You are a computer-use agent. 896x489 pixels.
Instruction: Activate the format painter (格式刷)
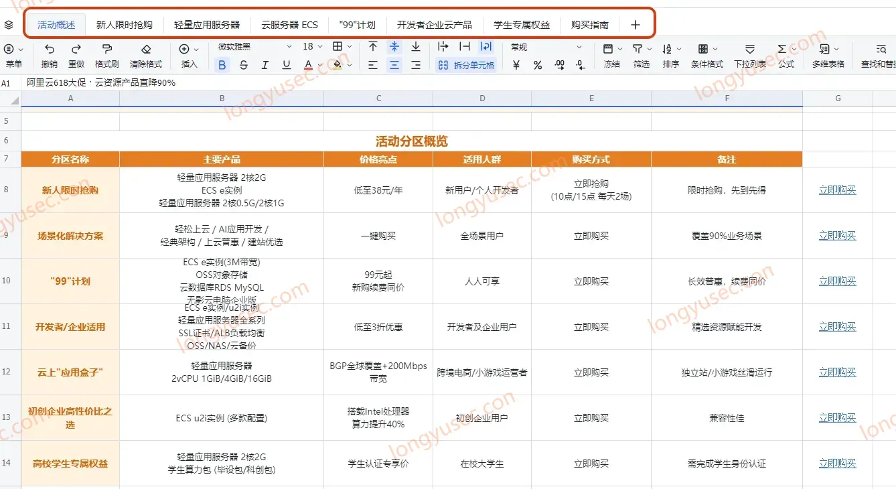(x=106, y=55)
